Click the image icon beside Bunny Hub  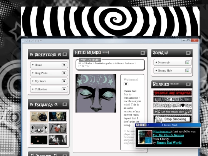(188, 70)
